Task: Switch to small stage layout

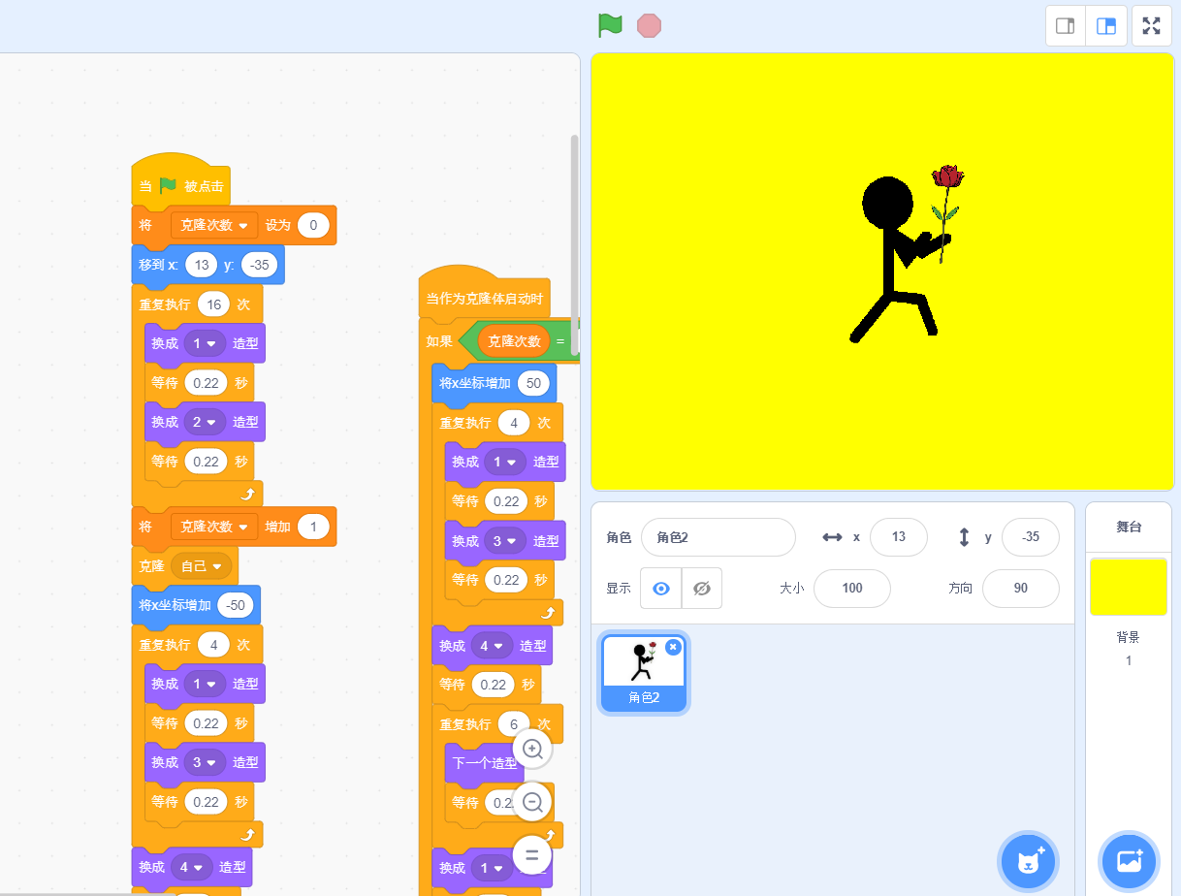Action: pos(1065,26)
